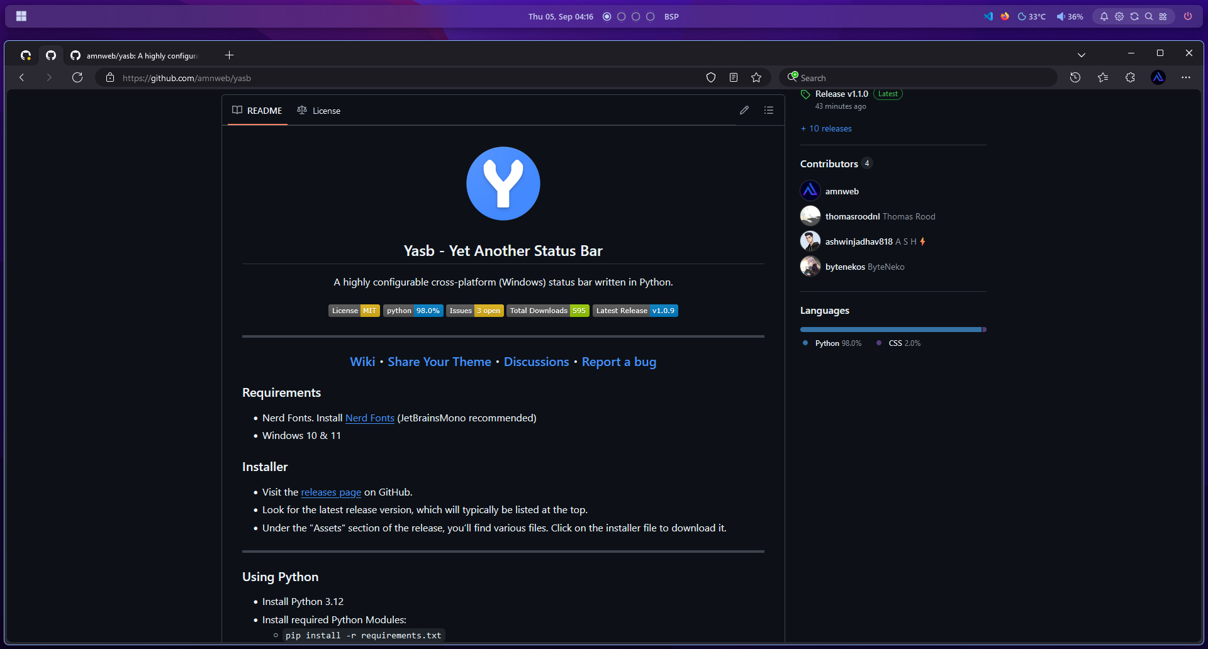
Task: Open the extensions puzzle icon
Action: click(x=1131, y=77)
